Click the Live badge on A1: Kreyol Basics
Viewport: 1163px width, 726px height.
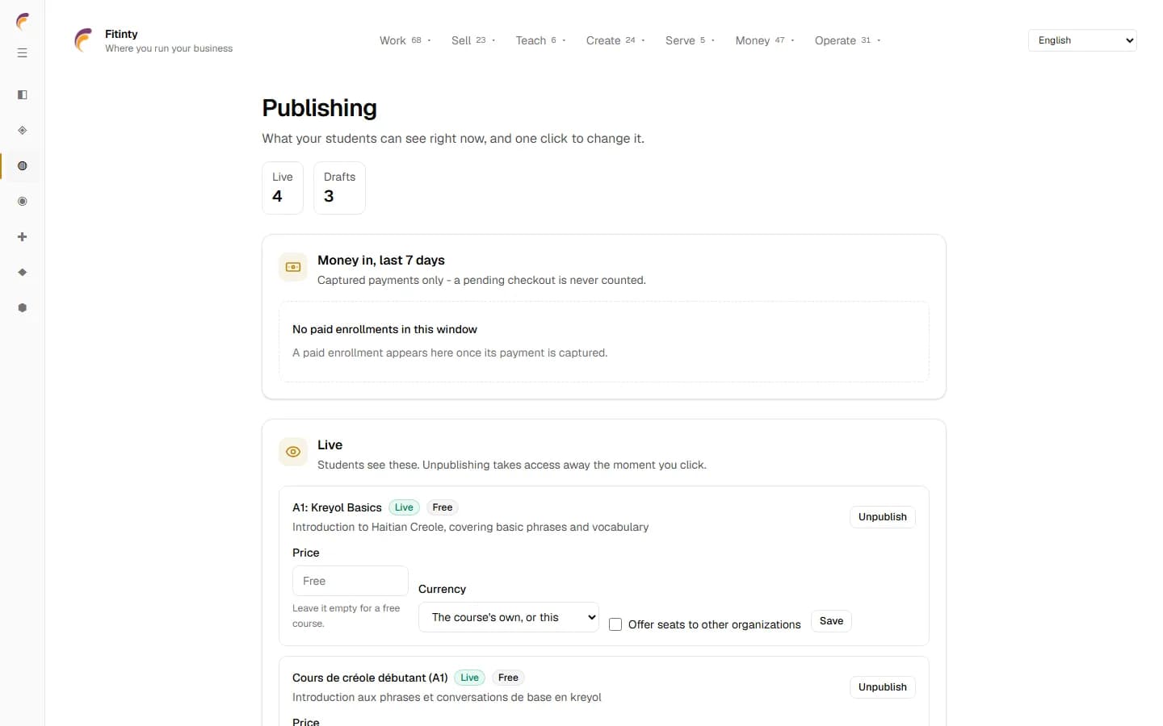[x=404, y=507]
